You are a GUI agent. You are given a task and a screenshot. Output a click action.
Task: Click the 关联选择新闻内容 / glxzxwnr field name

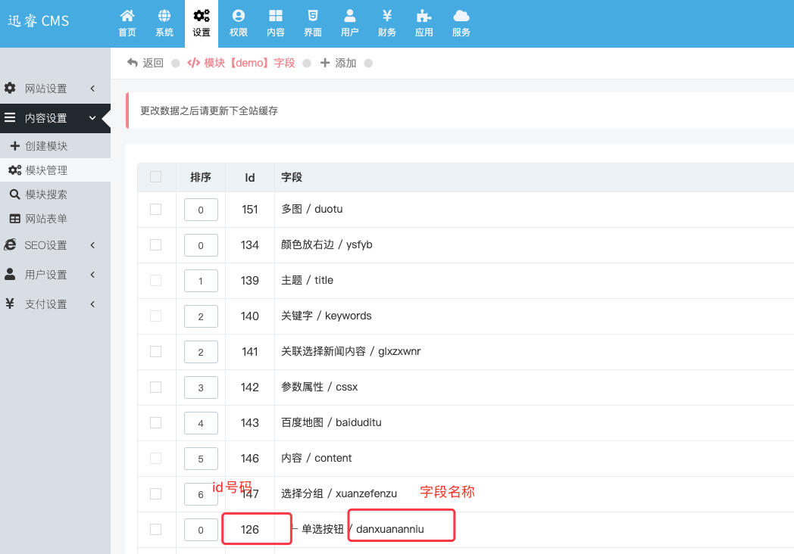tap(351, 351)
